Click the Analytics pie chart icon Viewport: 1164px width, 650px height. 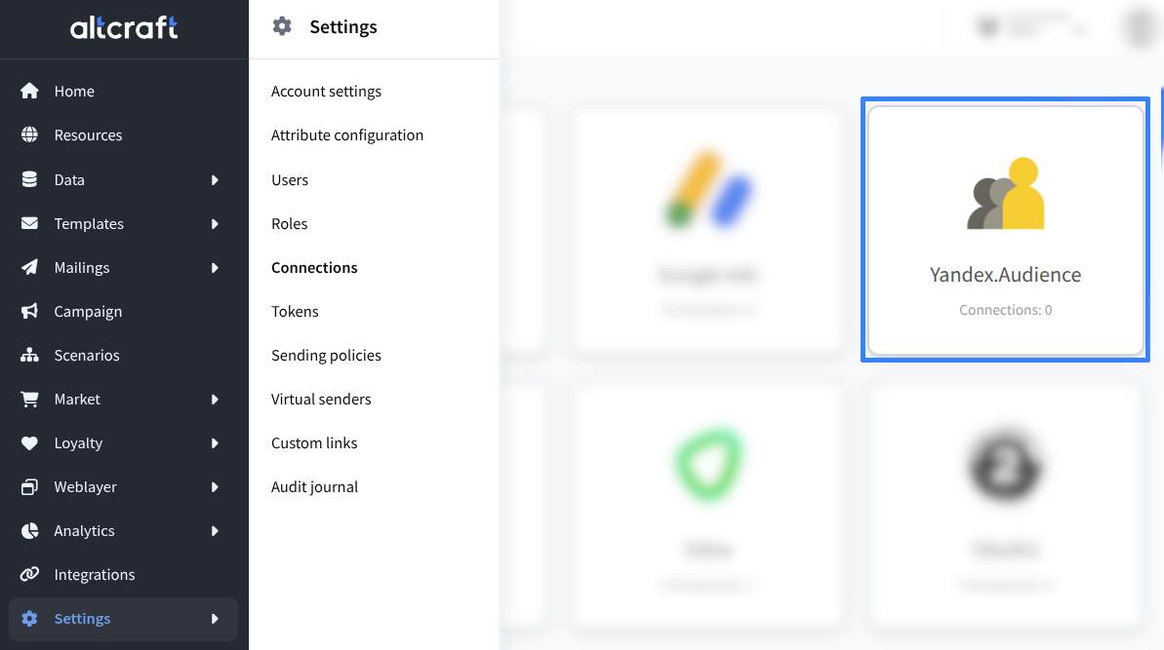pos(29,531)
